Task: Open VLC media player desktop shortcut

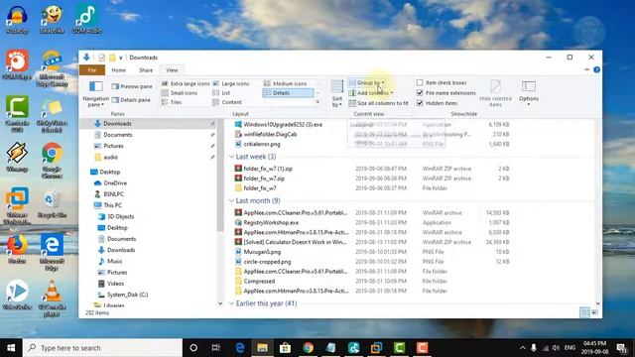Action: tap(52, 298)
